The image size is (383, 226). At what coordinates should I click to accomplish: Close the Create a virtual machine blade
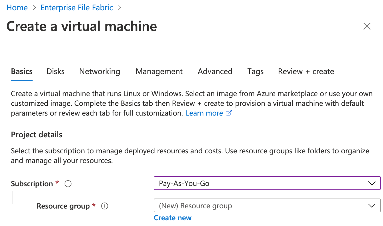click(x=367, y=27)
